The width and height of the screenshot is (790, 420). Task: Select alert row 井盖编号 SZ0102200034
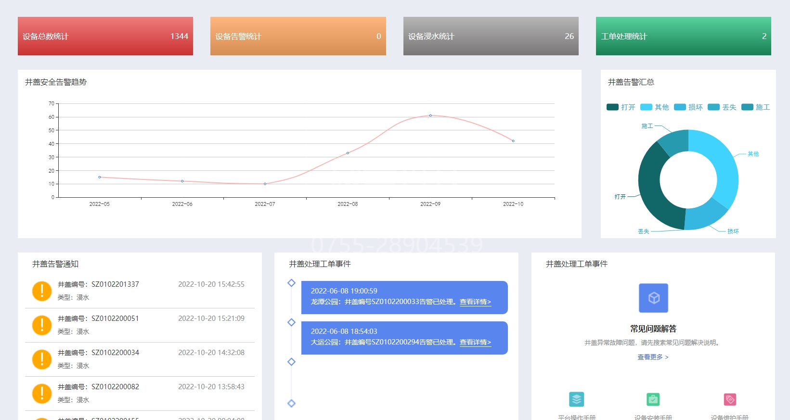140,359
